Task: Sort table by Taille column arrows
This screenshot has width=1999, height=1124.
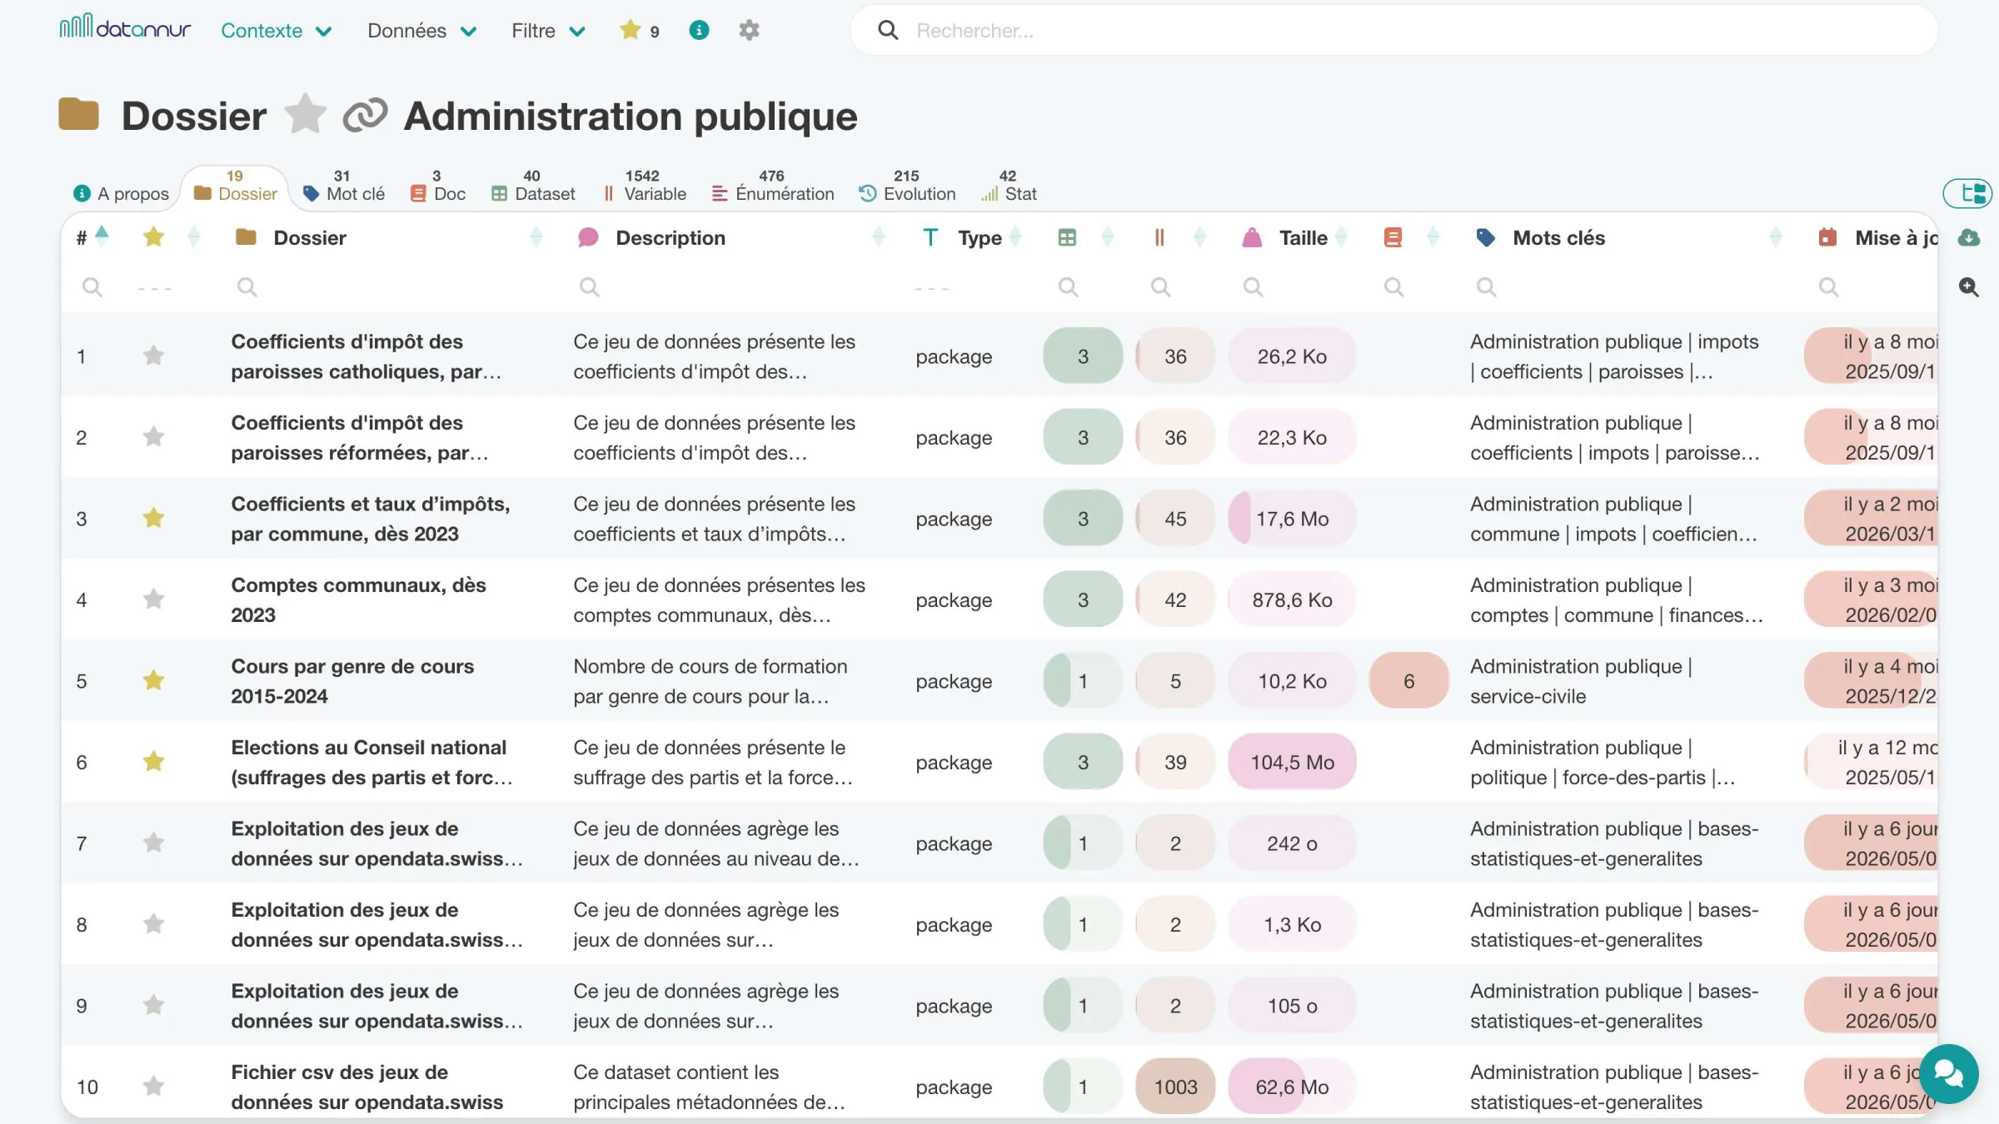Action: point(1341,238)
